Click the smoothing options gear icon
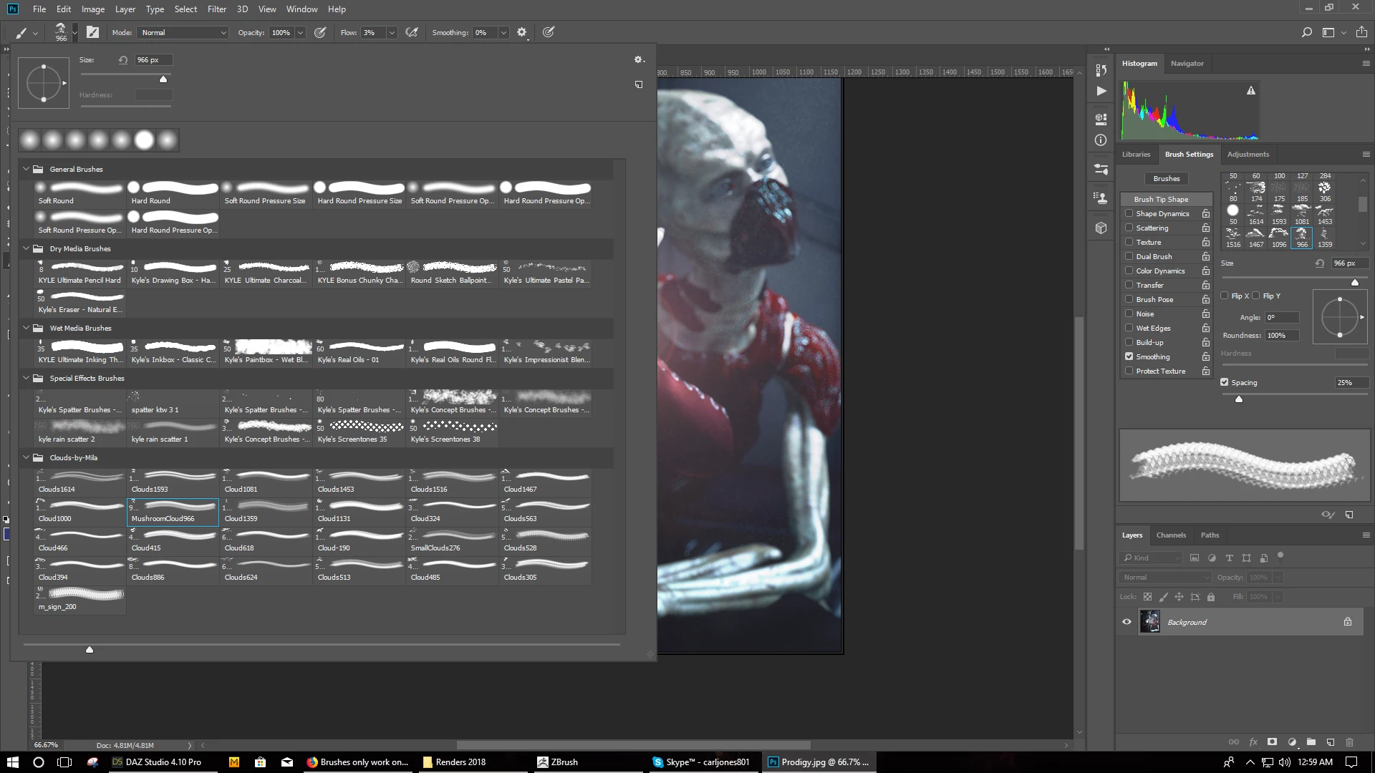This screenshot has width=1375, height=773. [x=522, y=32]
